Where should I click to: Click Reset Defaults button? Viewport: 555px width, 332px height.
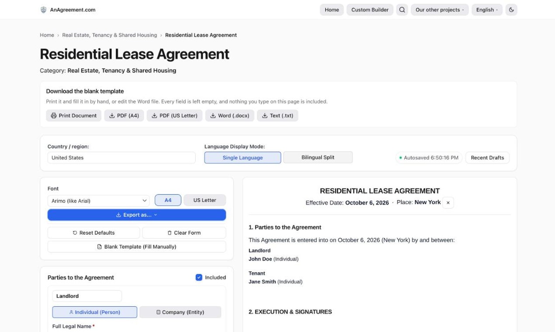coord(94,233)
